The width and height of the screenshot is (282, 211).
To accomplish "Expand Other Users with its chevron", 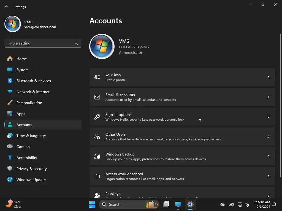I will point(268,137).
